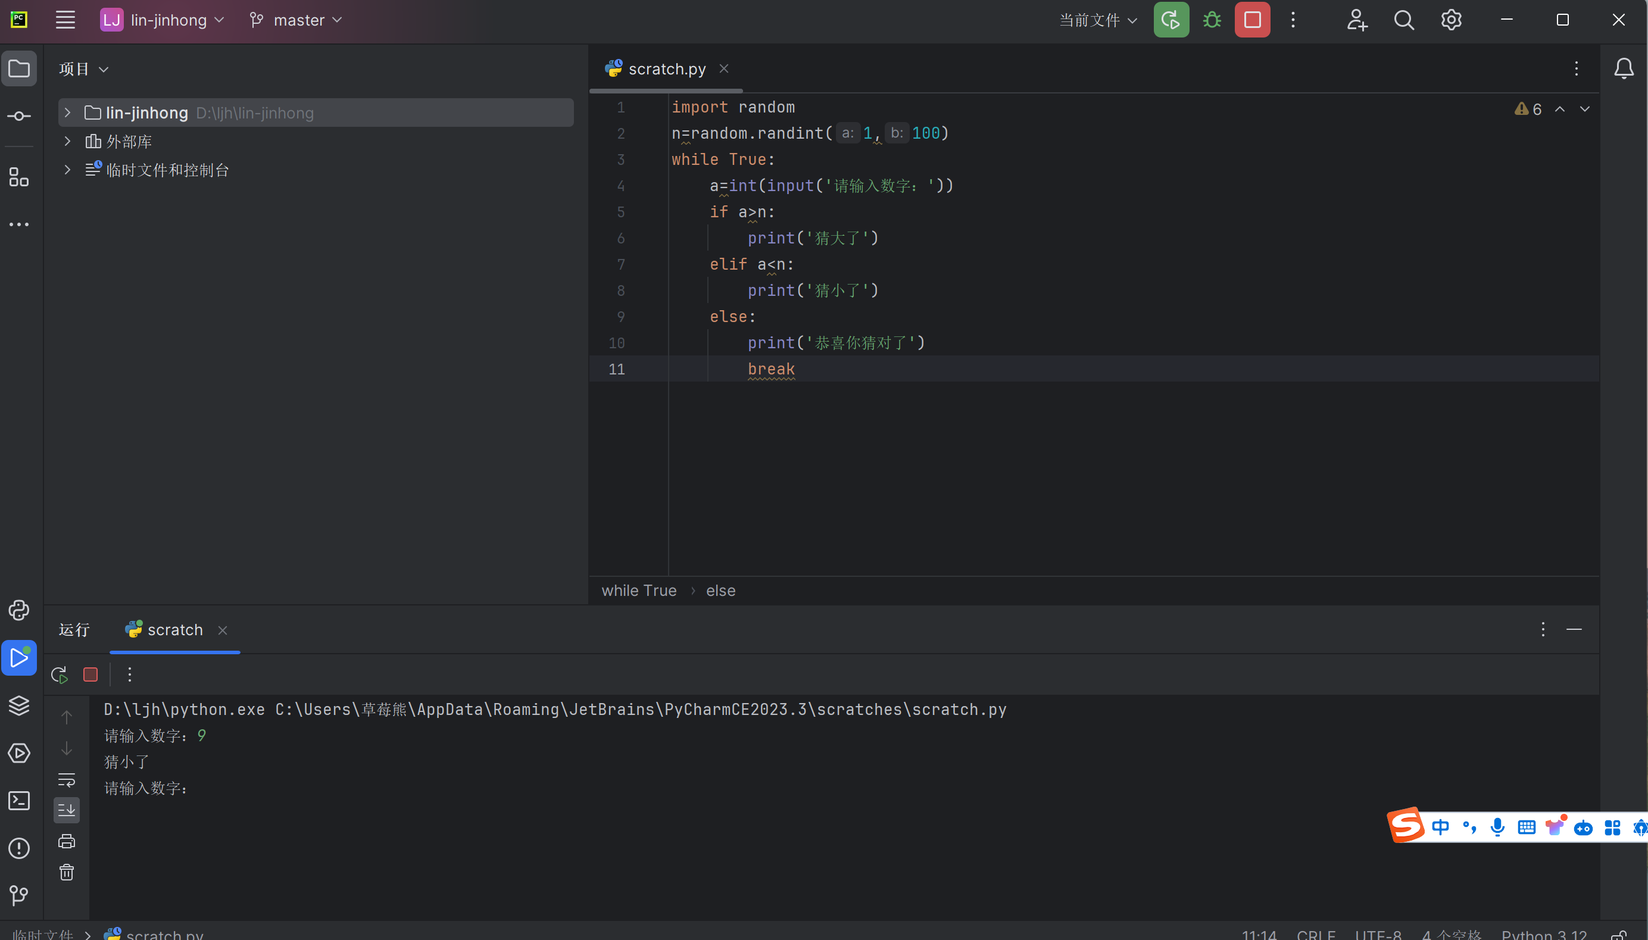Click the Python 3.12 interpreter status

[1543, 934]
